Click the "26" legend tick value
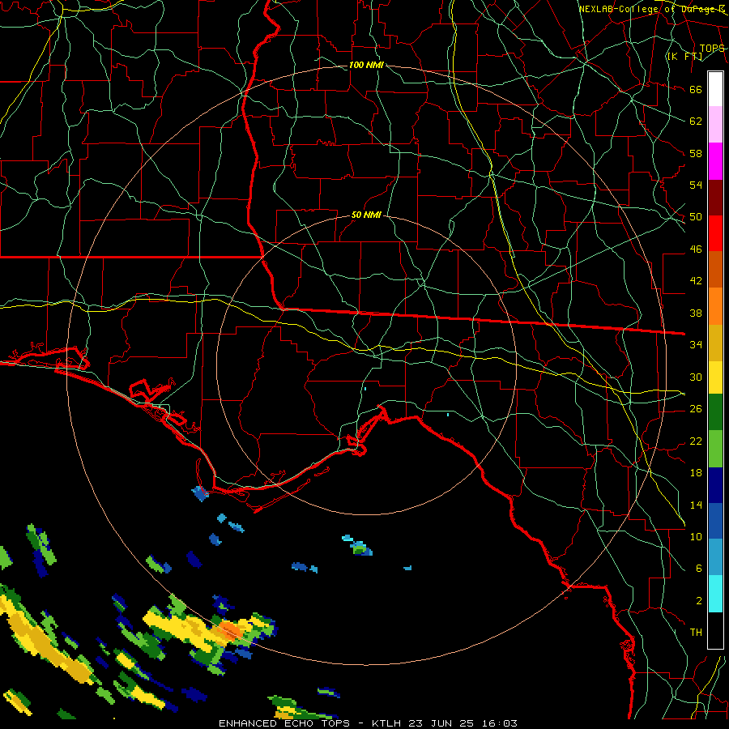 tap(696, 409)
